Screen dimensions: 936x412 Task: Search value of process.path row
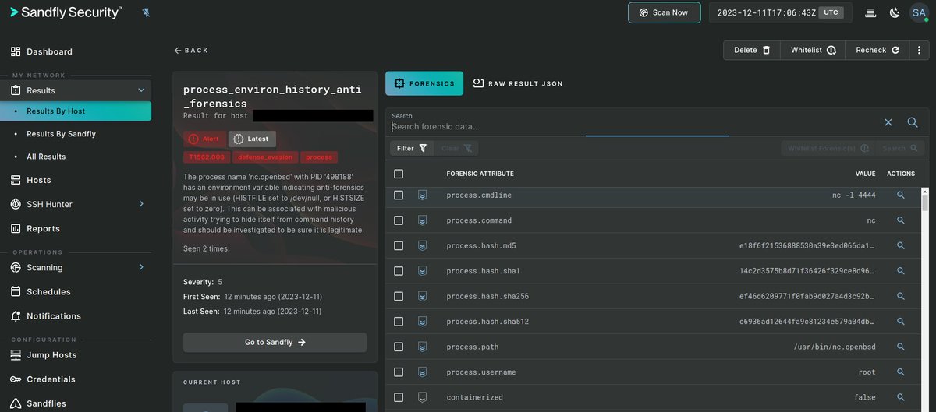(x=900, y=347)
